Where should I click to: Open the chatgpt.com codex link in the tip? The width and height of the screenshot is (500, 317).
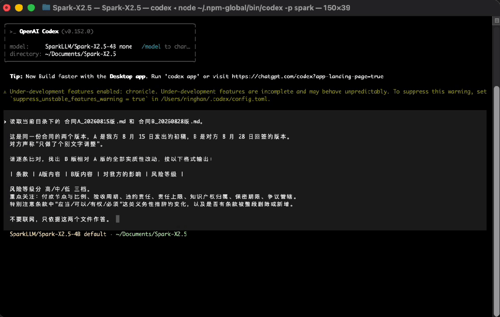click(307, 76)
